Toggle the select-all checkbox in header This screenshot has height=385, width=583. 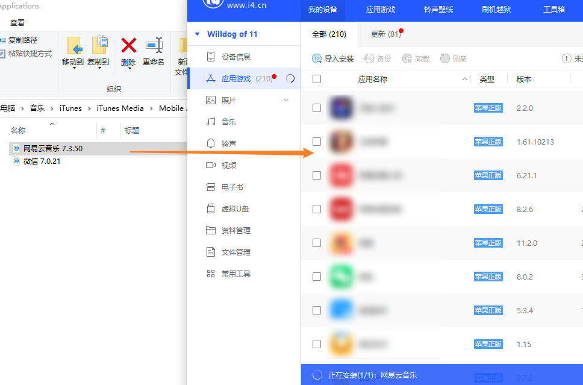[317, 79]
